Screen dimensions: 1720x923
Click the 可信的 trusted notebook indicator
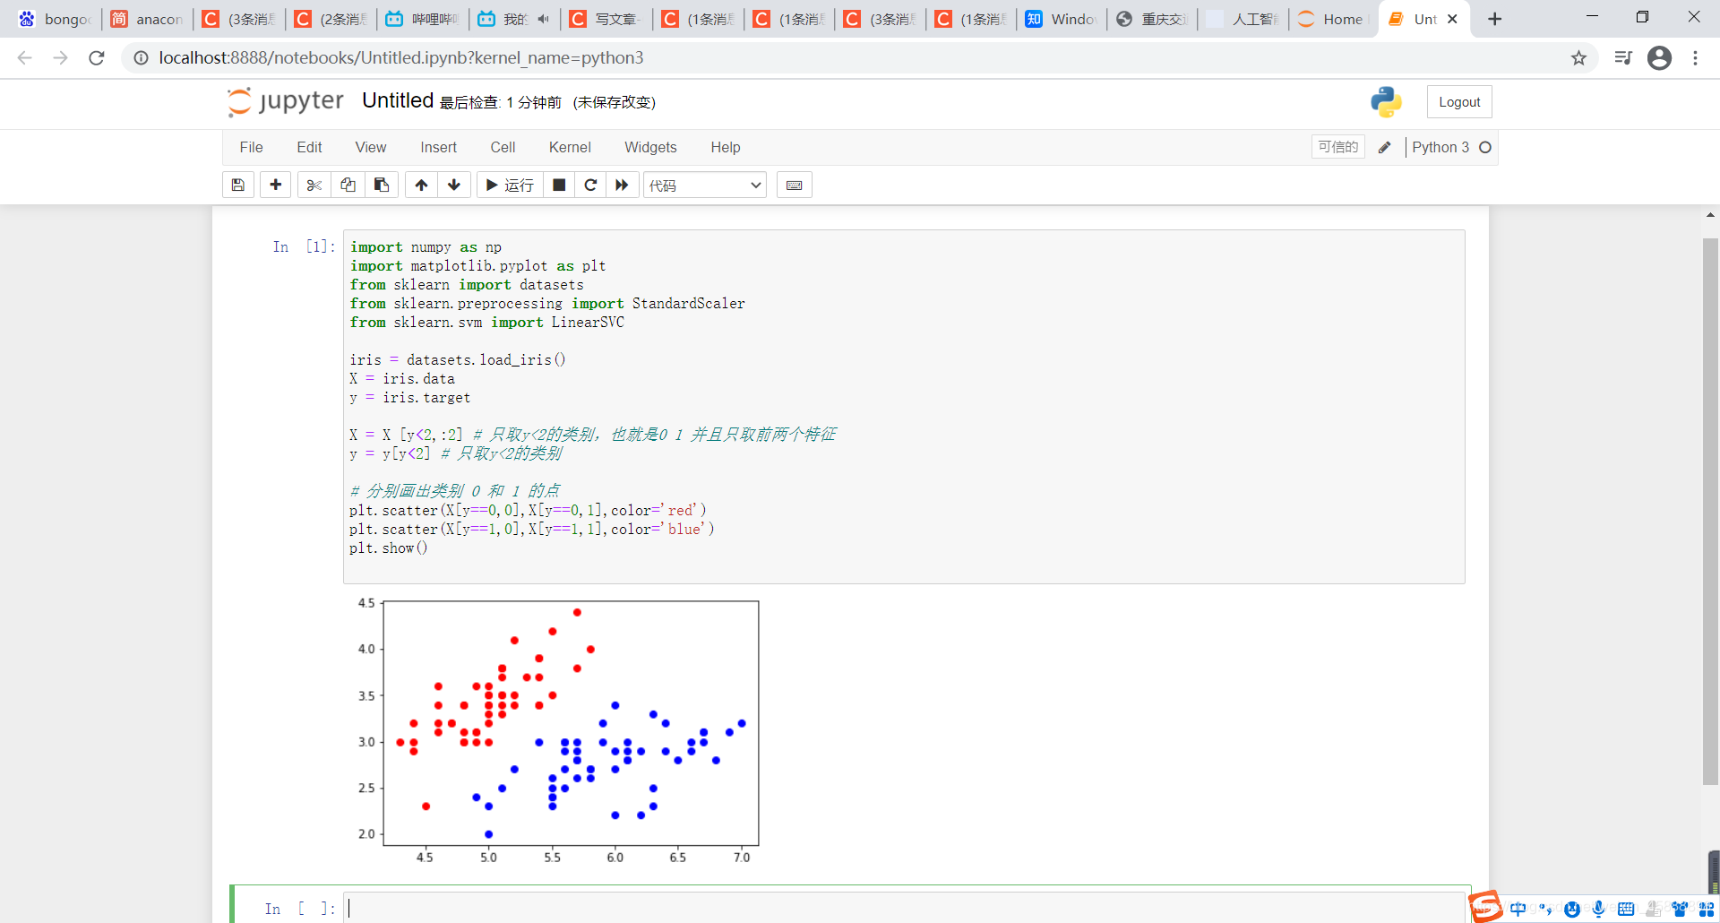1338,147
